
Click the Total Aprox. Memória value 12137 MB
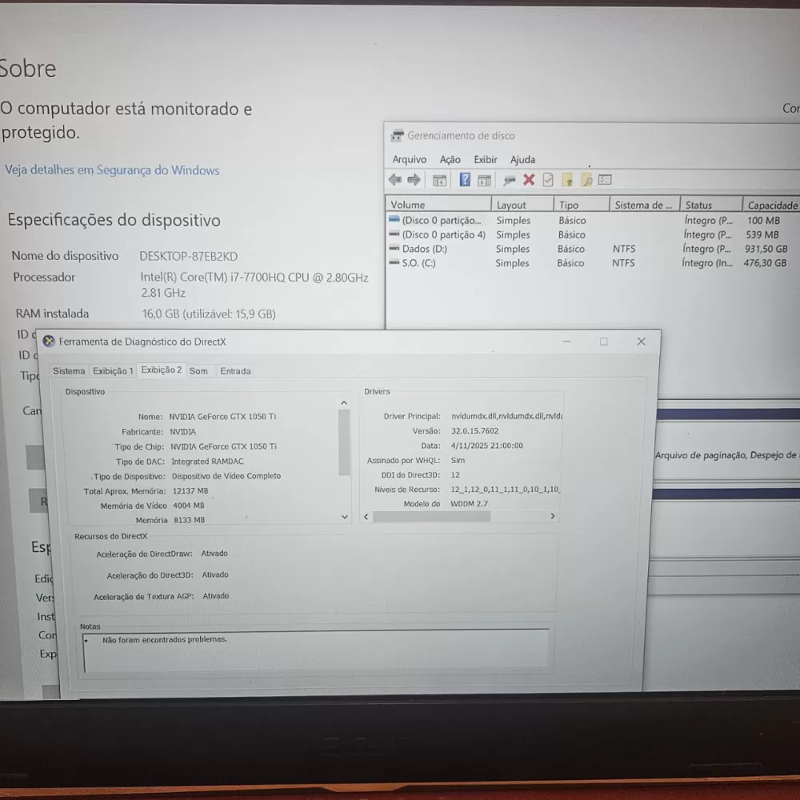click(x=190, y=491)
